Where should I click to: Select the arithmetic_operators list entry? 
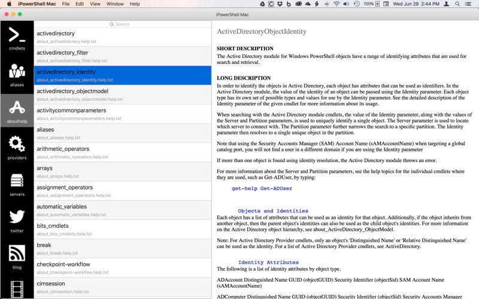123,152
